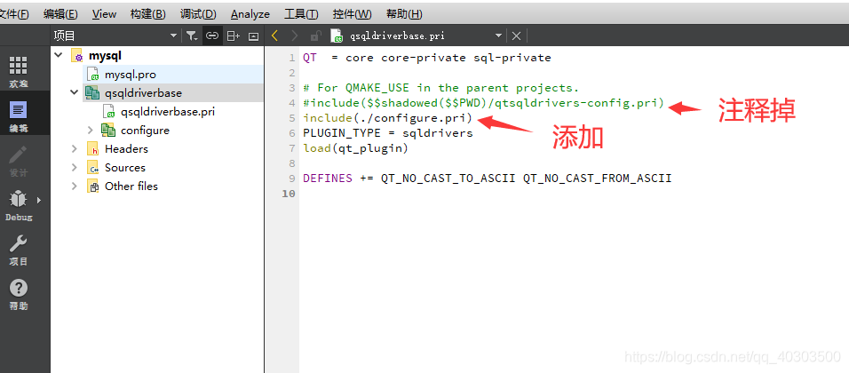Image resolution: width=849 pixels, height=373 pixels.
Task: Select the Sources tree item
Action: tap(125, 167)
